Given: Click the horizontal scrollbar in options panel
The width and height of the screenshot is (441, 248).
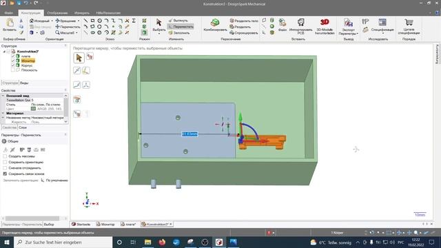Looking at the screenshot, I should pos(32,218).
